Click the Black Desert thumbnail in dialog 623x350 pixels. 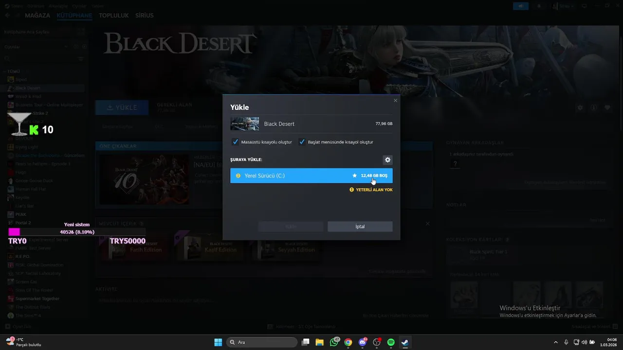(x=244, y=124)
